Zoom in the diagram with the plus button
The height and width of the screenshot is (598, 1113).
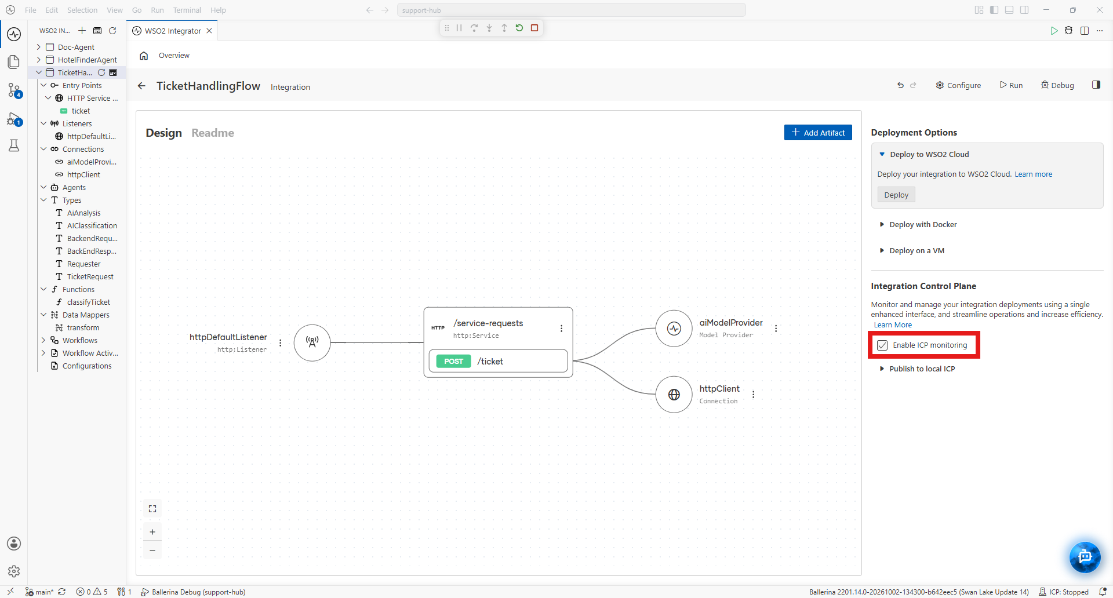point(152,532)
